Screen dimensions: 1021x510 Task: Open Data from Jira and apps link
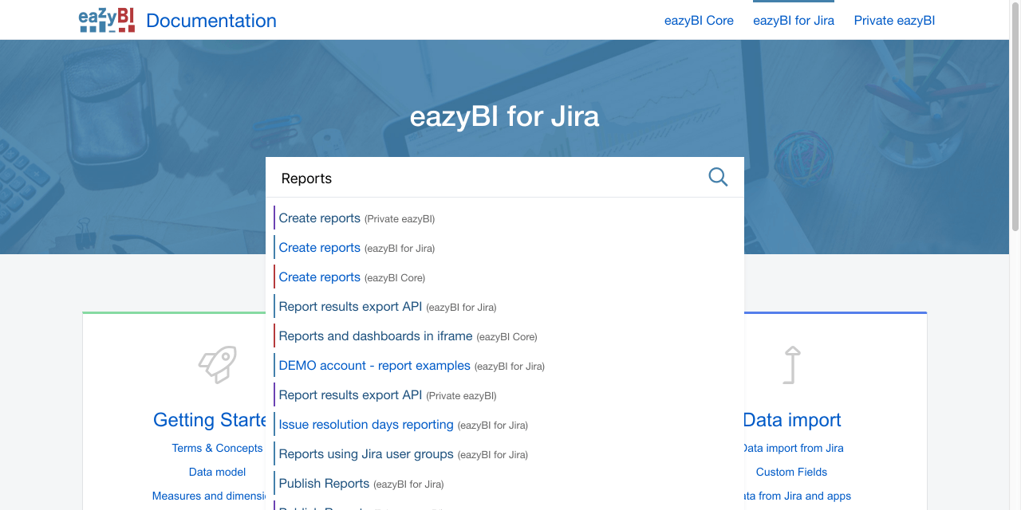point(798,496)
